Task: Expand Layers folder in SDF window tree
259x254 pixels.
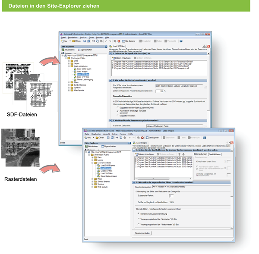Action: (x=69, y=63)
